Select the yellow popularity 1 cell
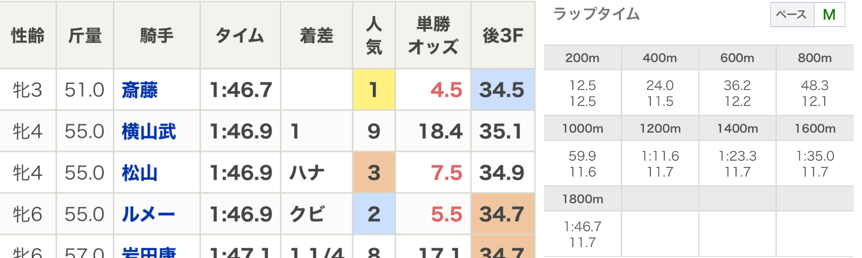This screenshot has height=258, width=862. tap(374, 90)
